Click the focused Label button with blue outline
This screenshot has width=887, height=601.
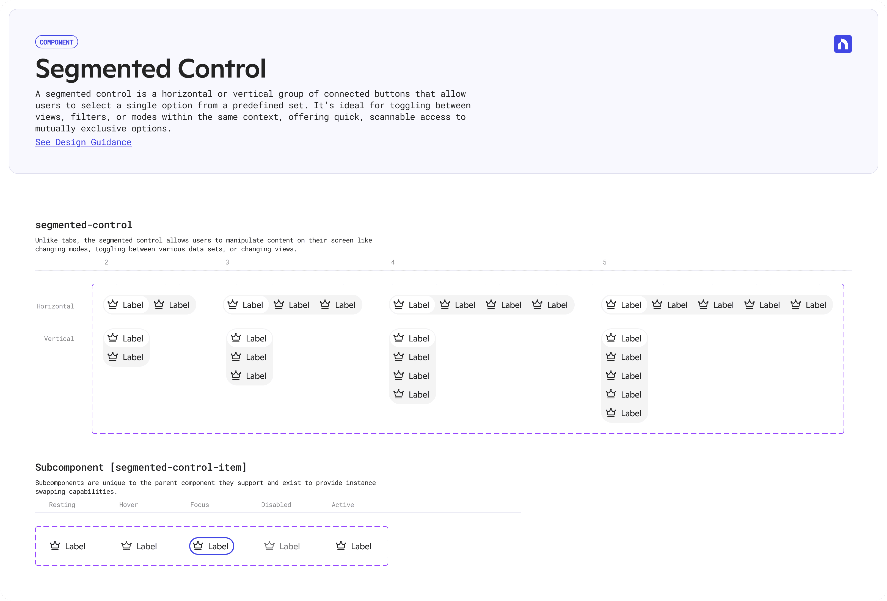[x=212, y=546]
